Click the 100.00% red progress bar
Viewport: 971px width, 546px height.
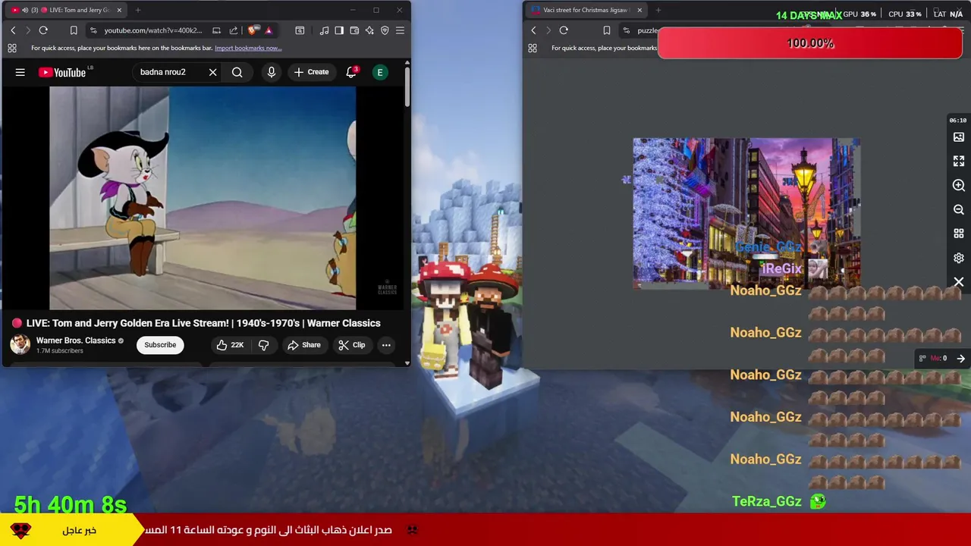tap(810, 43)
